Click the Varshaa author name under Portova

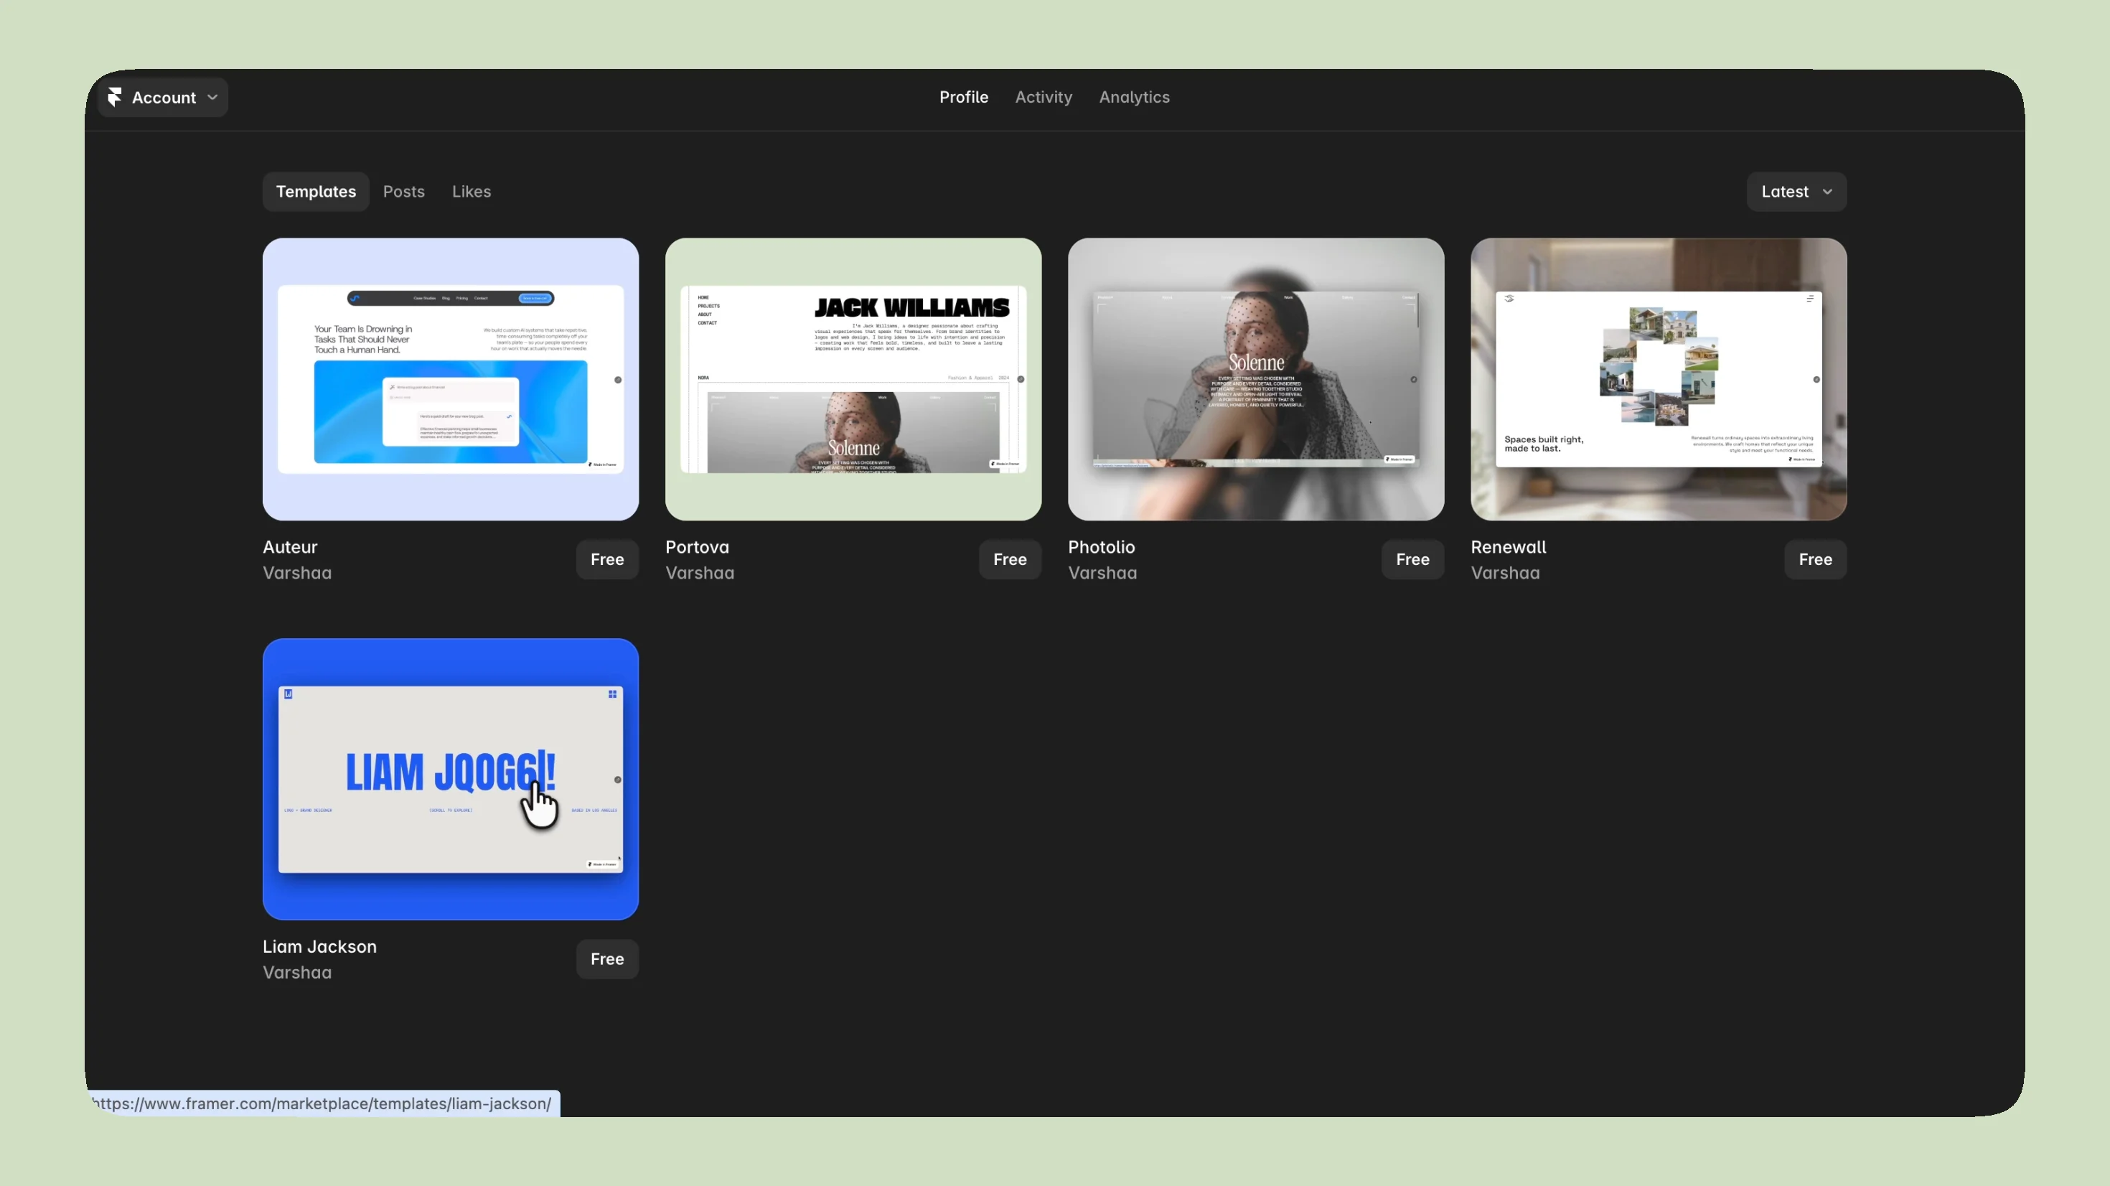point(700,573)
